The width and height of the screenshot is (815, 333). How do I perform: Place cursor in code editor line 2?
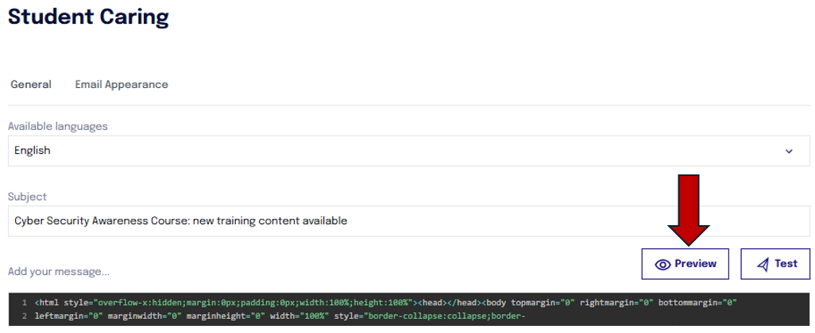click(281, 316)
